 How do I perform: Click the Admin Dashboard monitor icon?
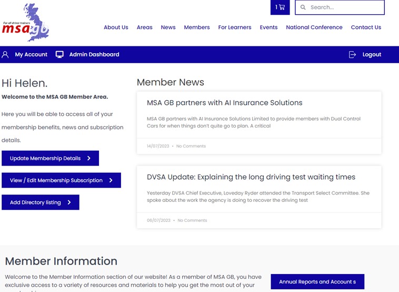(59, 54)
